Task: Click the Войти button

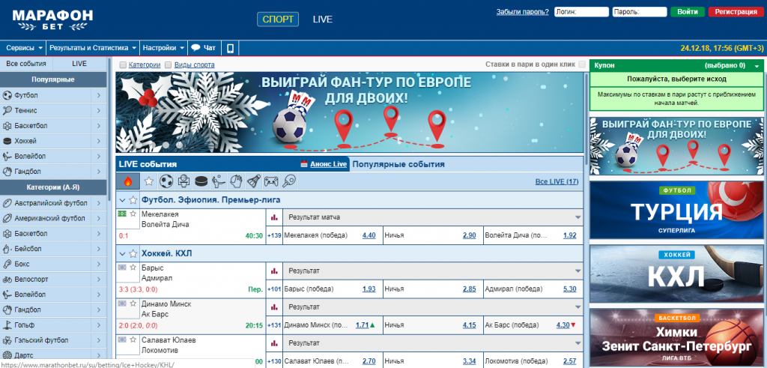Action: 688,12
